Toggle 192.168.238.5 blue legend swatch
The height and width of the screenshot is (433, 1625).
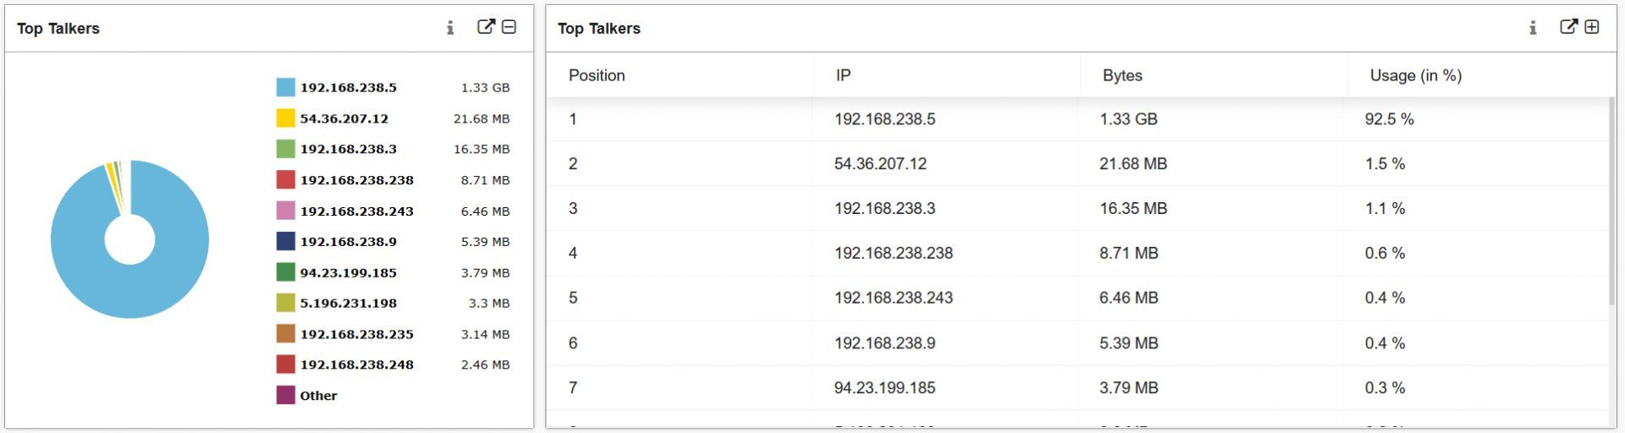(286, 87)
